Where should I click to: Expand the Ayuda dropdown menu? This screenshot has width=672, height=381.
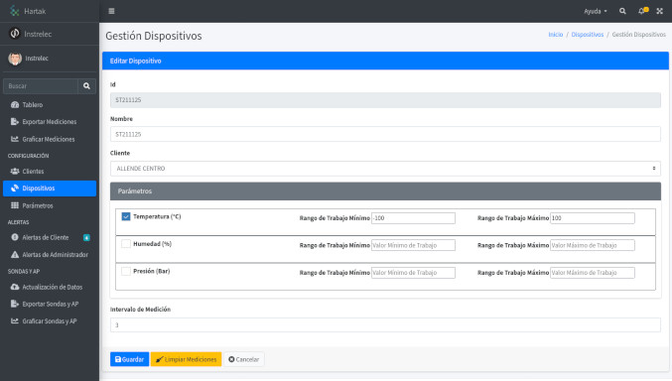(596, 11)
